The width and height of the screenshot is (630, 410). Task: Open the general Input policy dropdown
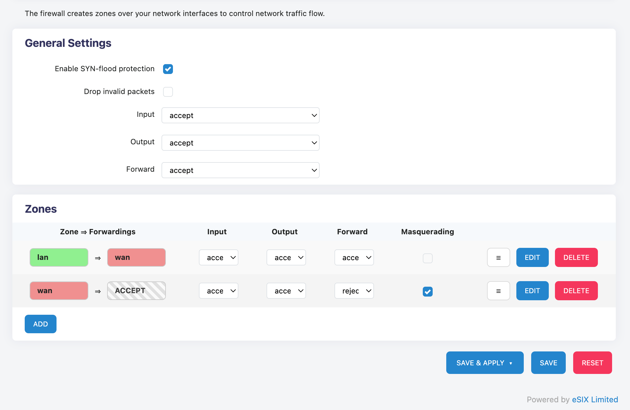pyautogui.click(x=240, y=116)
